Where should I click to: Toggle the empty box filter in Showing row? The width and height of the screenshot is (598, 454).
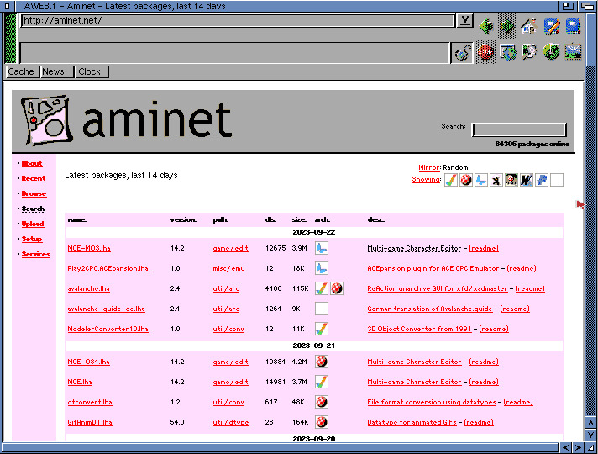[x=557, y=180]
